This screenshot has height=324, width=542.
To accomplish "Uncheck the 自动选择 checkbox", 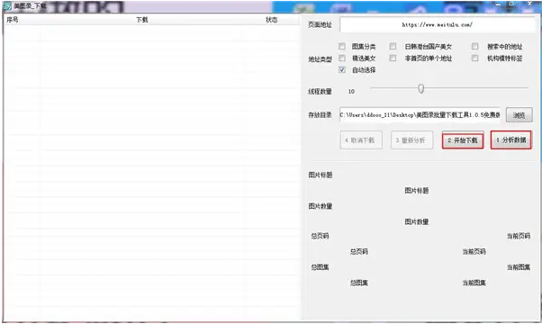I will [x=342, y=69].
